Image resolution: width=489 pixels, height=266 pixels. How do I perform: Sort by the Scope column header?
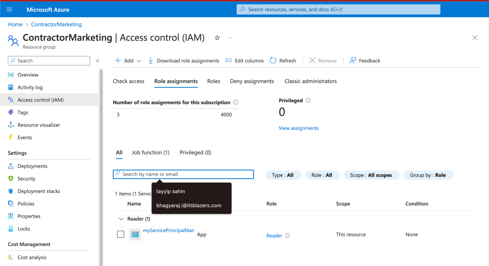[x=343, y=203]
